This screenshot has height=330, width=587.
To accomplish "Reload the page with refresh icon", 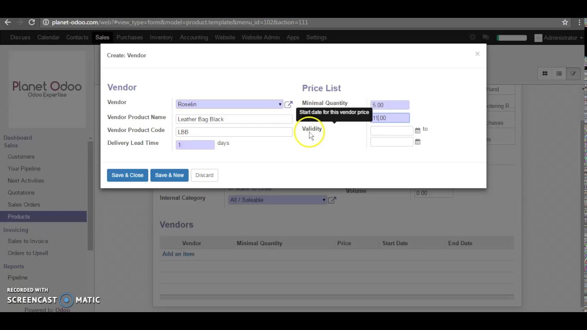I will 32,22.
